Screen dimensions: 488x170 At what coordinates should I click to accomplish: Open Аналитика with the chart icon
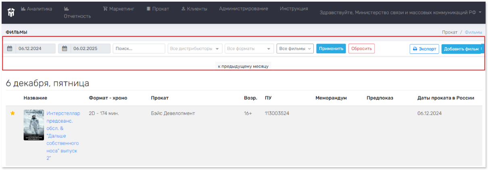[36, 9]
